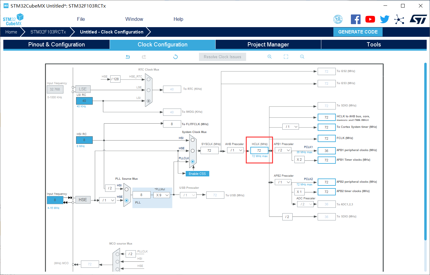This screenshot has height=275, width=430.
Task: Open the File menu
Action: (x=81, y=19)
